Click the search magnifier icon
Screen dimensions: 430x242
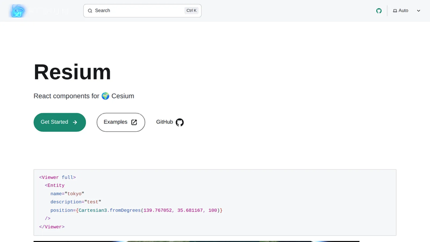(x=90, y=11)
